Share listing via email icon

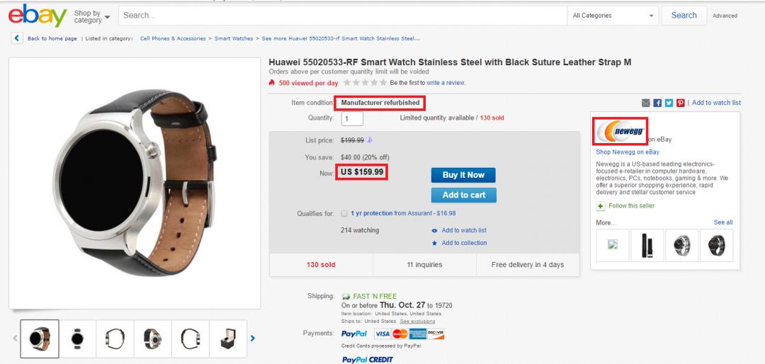646,103
